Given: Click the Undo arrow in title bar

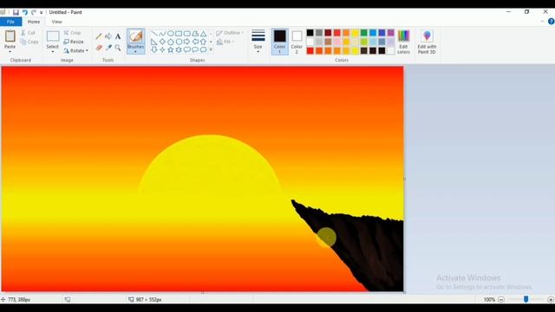Looking at the screenshot, I should point(25,12).
